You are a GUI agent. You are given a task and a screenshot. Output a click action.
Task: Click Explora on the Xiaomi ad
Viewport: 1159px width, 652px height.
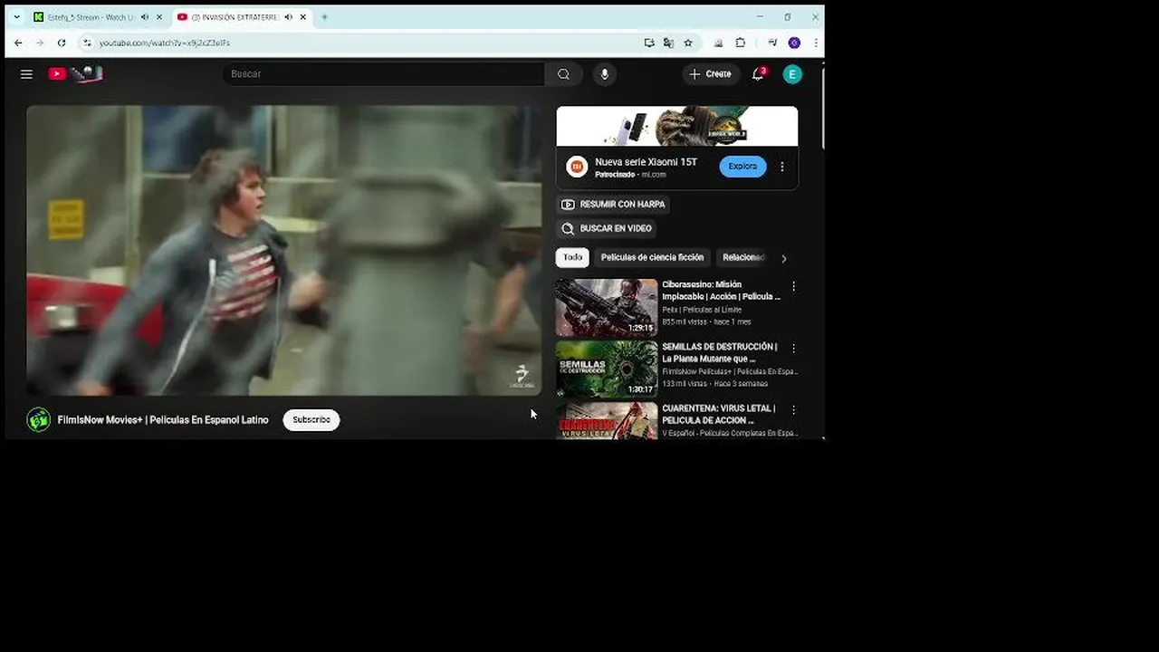[x=742, y=167]
